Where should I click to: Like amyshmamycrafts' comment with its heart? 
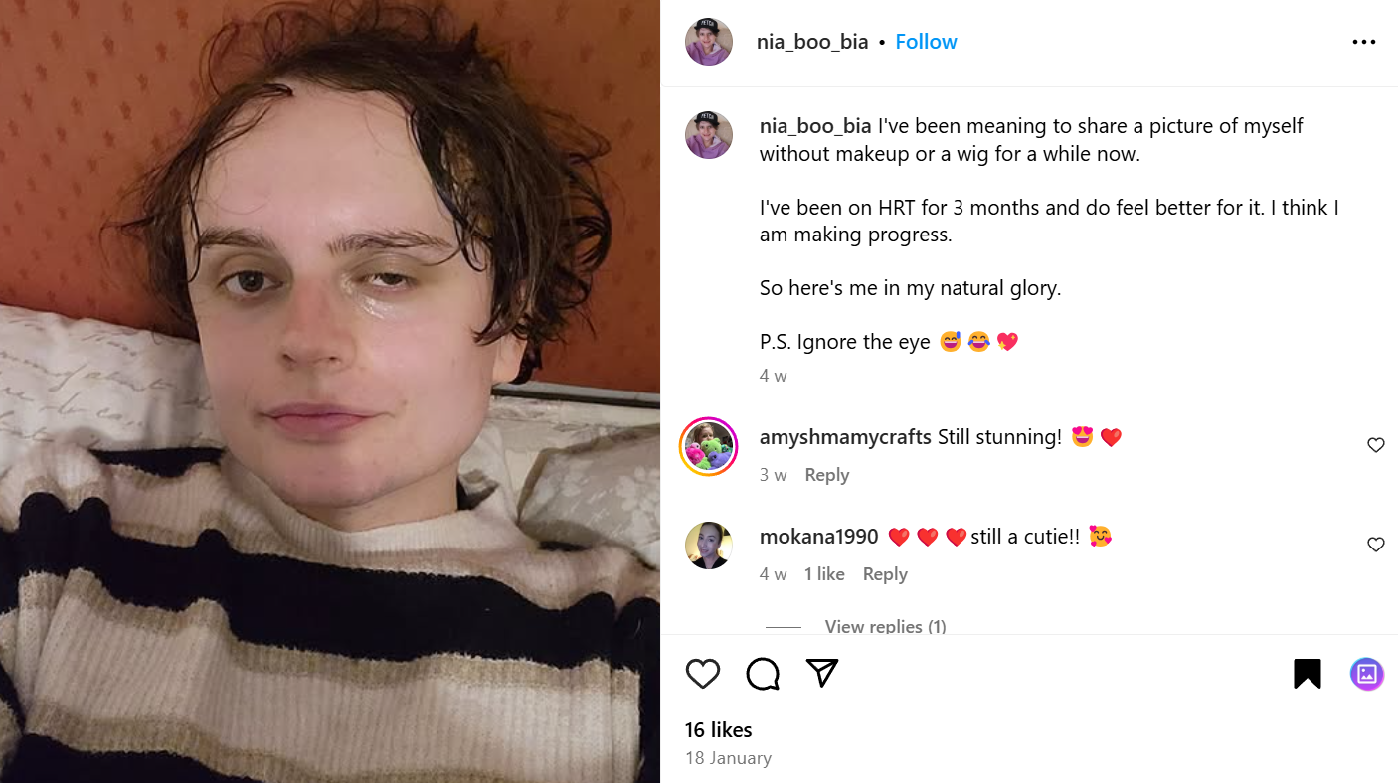1376,445
